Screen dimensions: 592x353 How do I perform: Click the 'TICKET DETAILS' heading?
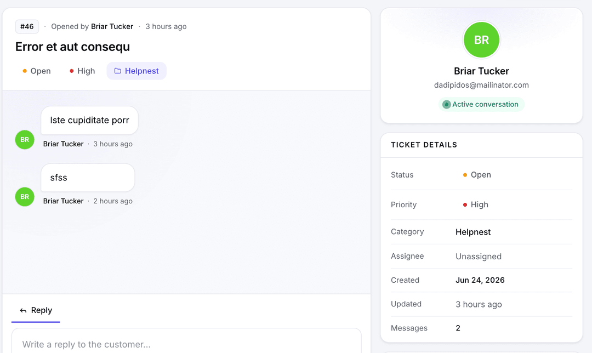[424, 145]
